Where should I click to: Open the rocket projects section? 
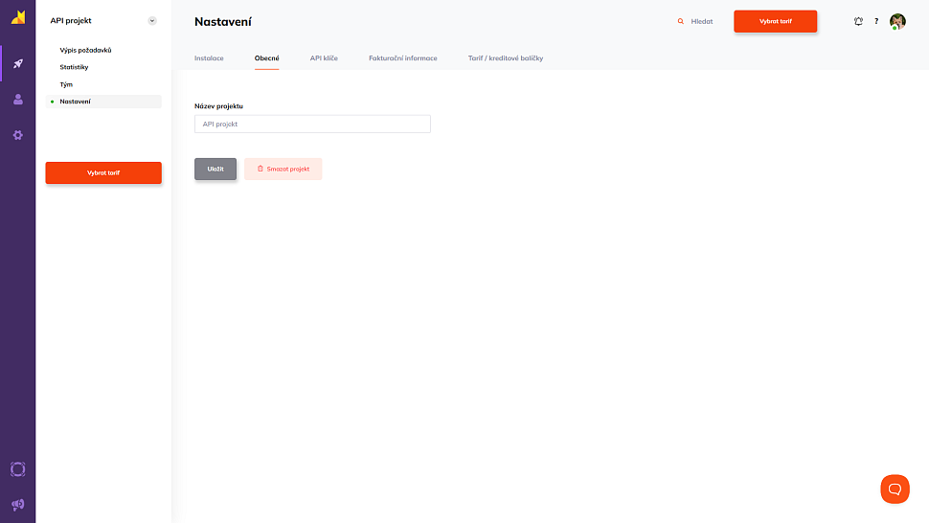click(18, 63)
